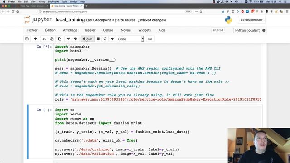The height and width of the screenshot is (163, 290).
Task: Click the Python (localsm) kernel name
Action: 247,30
